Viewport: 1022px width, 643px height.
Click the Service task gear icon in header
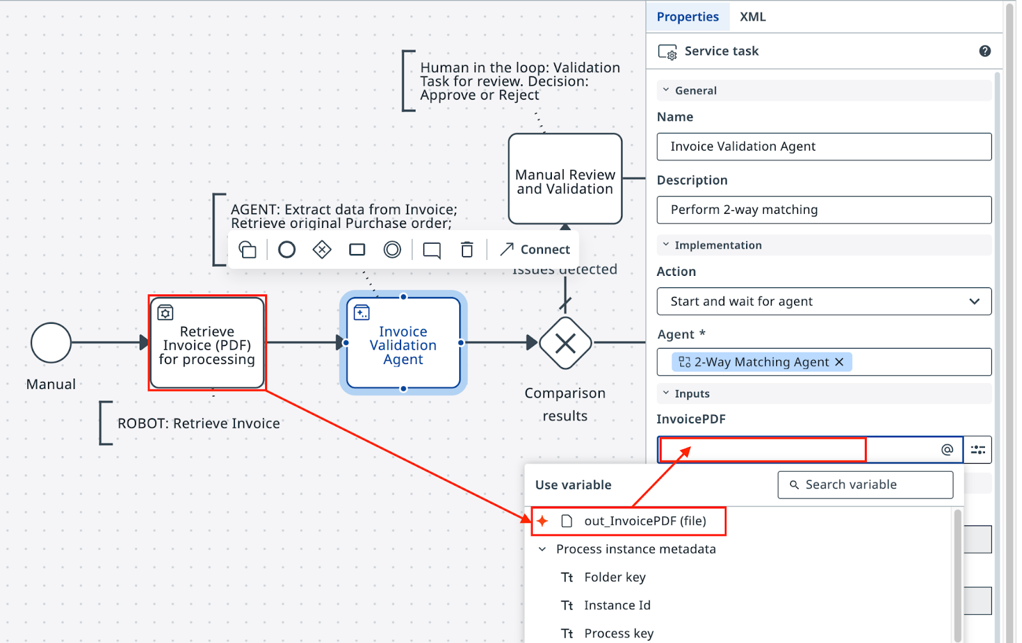click(x=667, y=52)
